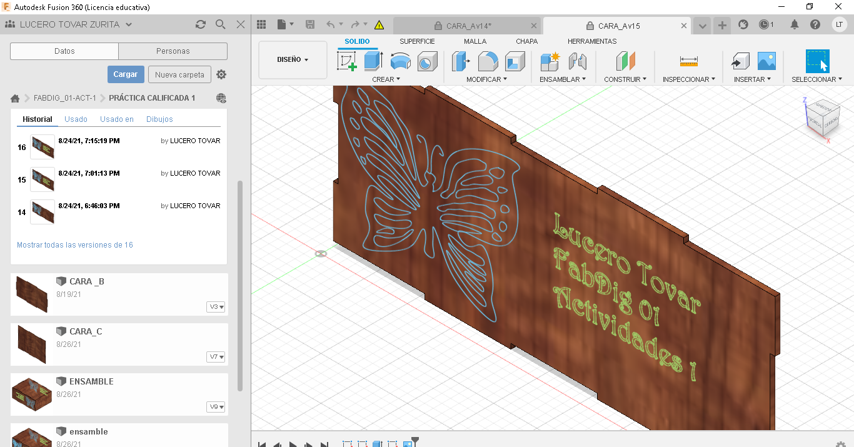Screen dimensions: 854x447
Task: Go to home in data panel breadcrumb
Action: [x=15, y=98]
